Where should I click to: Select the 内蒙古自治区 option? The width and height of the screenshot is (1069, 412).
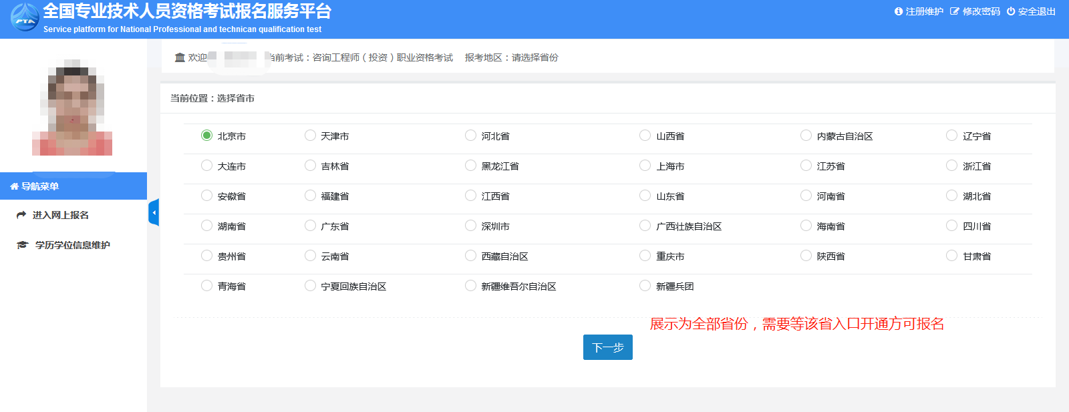(x=806, y=136)
